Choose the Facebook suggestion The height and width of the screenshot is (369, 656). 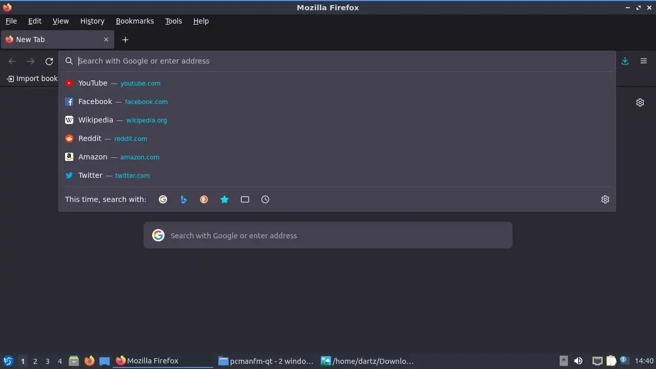click(337, 101)
